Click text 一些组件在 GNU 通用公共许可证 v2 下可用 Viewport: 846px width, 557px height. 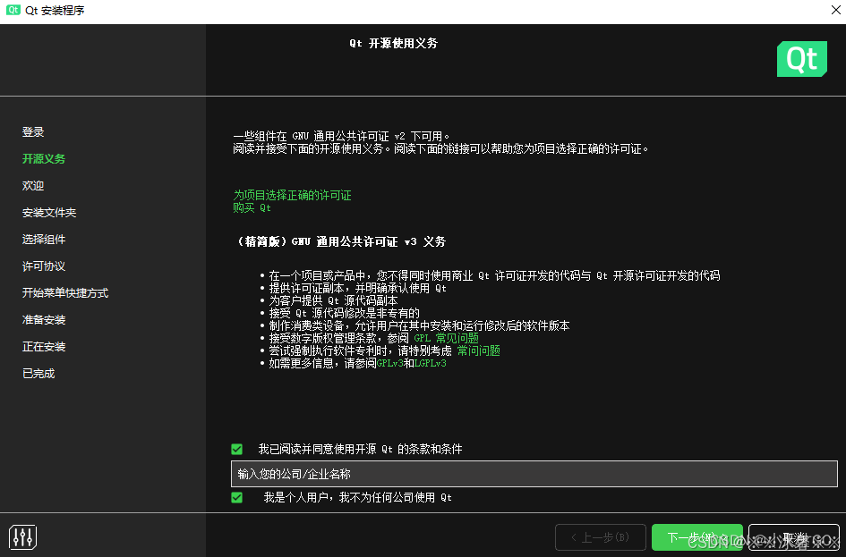tap(341, 136)
